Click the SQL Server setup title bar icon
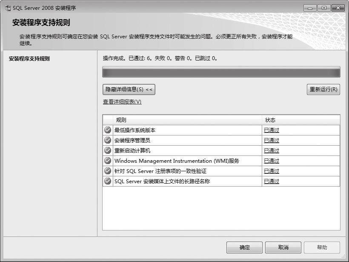This screenshot has height=262, width=349. point(8,8)
